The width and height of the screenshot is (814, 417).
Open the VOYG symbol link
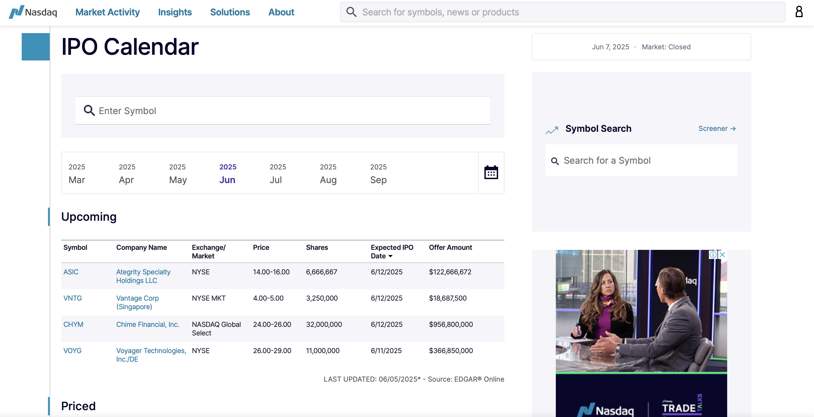72,350
